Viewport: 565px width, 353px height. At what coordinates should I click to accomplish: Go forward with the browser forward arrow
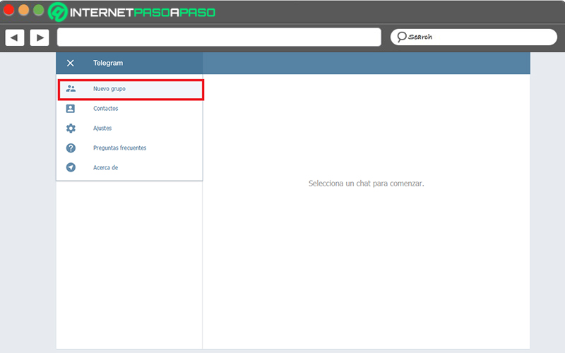40,37
